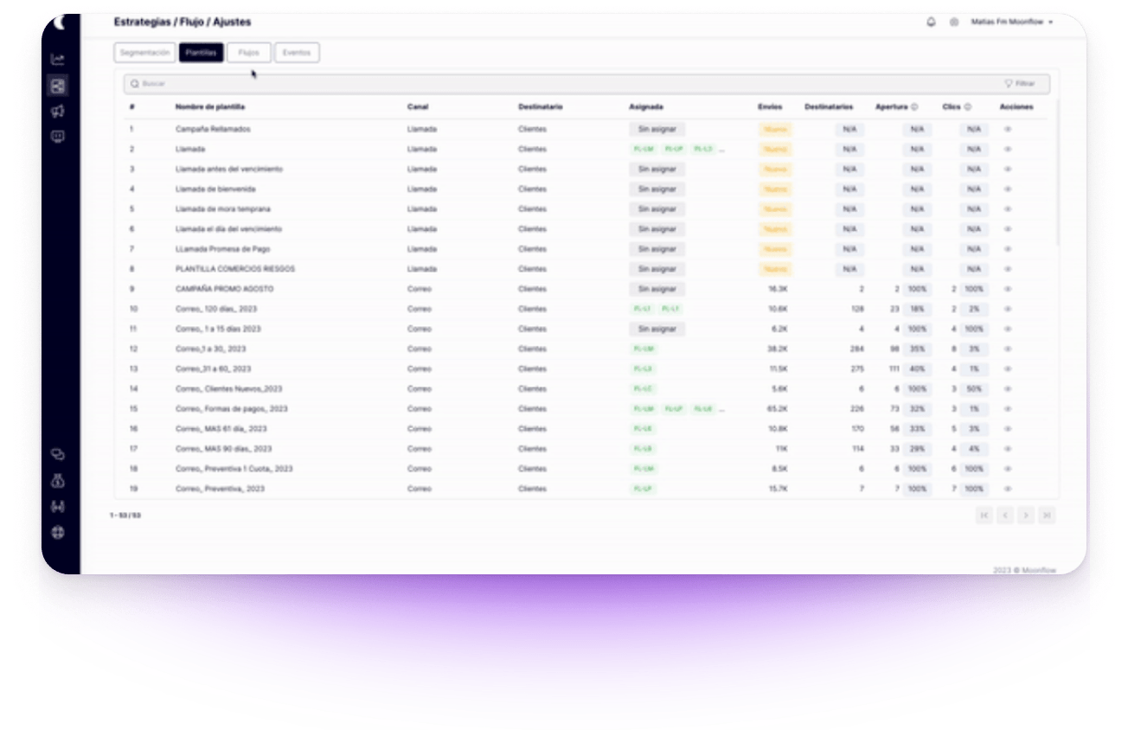The height and width of the screenshot is (730, 1128).
Task: Click Sin asignar for Campaña Rellamados
Action: [657, 129]
